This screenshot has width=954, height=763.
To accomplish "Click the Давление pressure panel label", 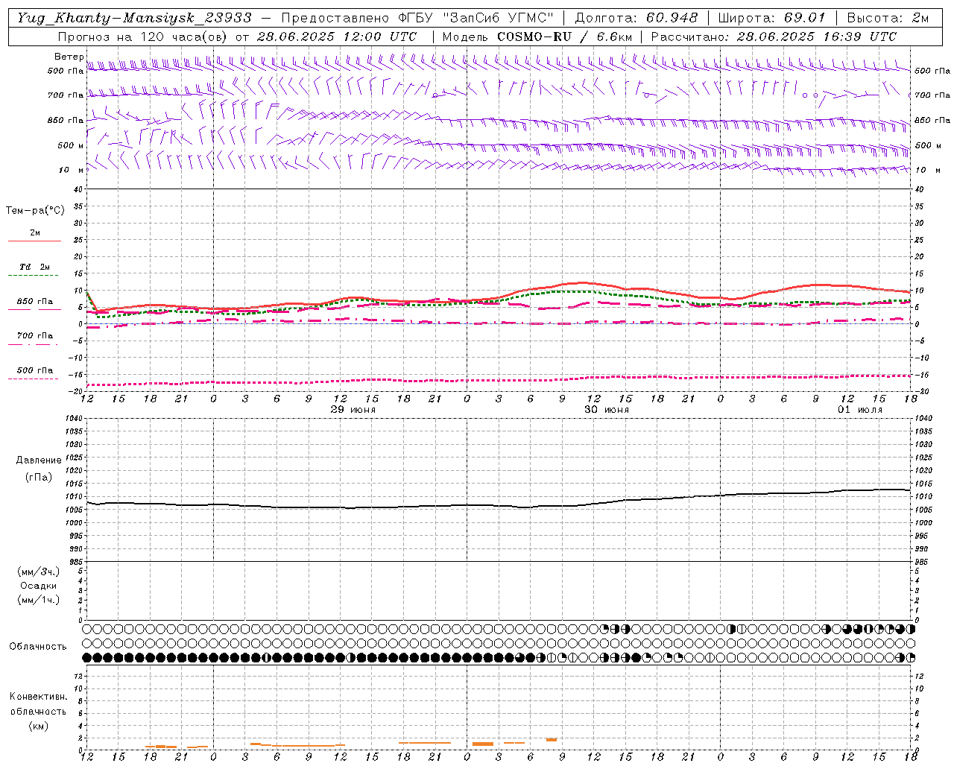I will 39,460.
